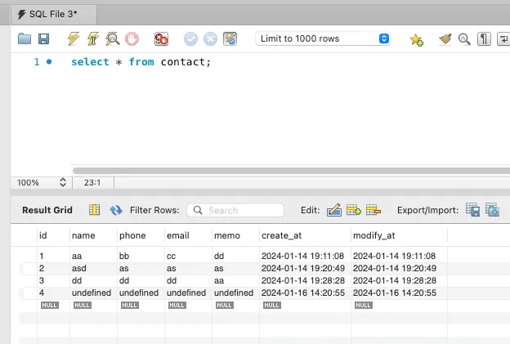Select id cell '4'
The height and width of the screenshot is (344, 510).
click(x=53, y=293)
